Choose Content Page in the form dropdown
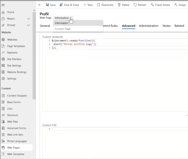 coord(78,29)
